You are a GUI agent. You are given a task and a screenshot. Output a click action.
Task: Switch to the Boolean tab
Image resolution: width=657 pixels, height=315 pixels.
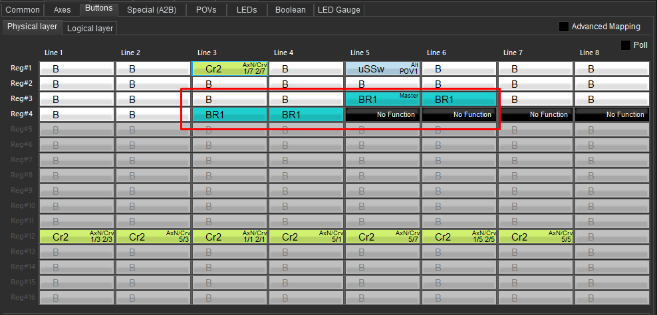point(291,9)
